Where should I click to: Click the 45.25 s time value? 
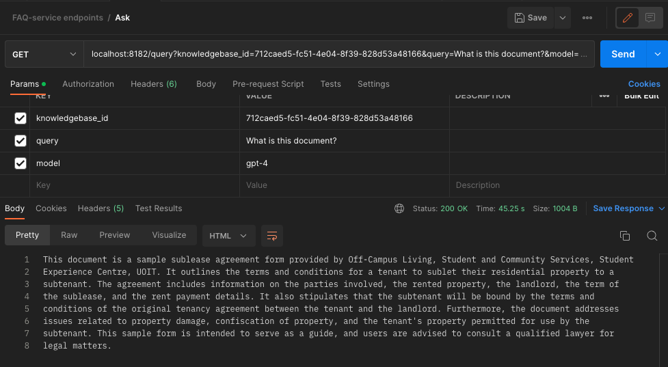point(511,208)
